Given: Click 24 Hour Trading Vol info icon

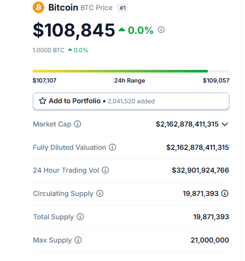Looking at the screenshot, I should pos(105,170).
